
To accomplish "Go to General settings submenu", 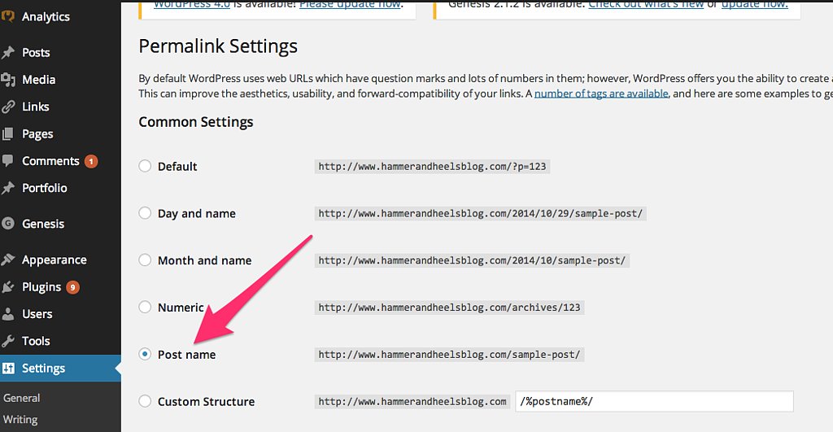I will tap(21, 398).
